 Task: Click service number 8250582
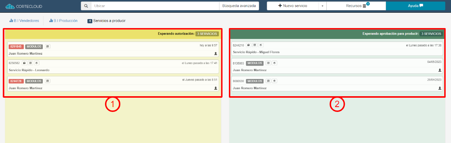(x=14, y=63)
